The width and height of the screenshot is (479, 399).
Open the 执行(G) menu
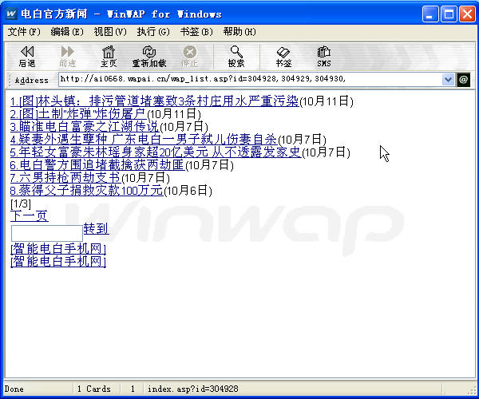pos(152,32)
